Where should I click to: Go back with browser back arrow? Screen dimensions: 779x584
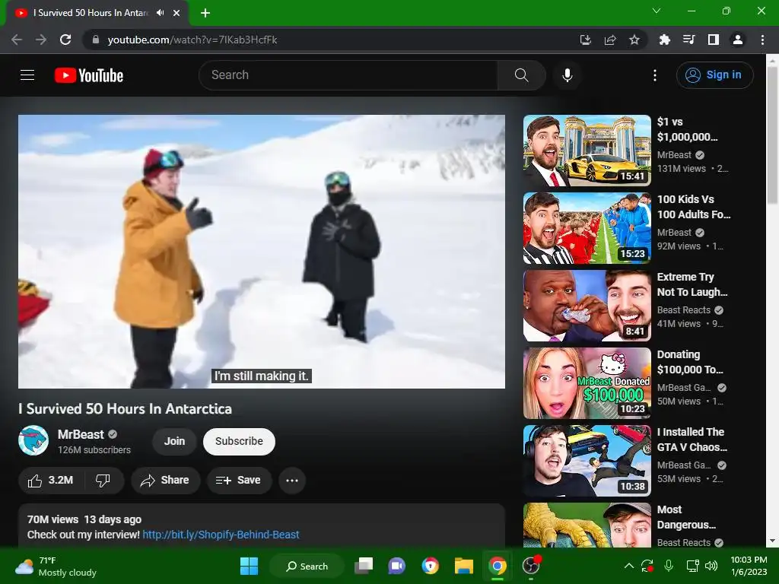pos(17,40)
